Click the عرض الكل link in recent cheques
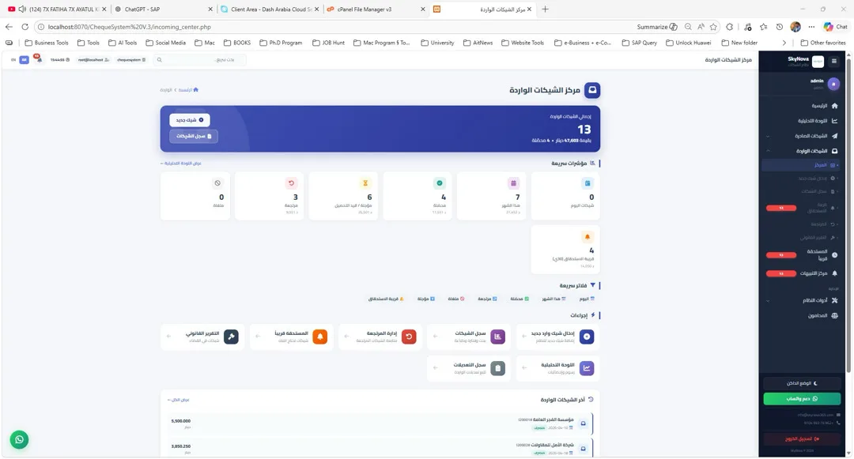Screen dimensions: 854x459 pos(179,400)
